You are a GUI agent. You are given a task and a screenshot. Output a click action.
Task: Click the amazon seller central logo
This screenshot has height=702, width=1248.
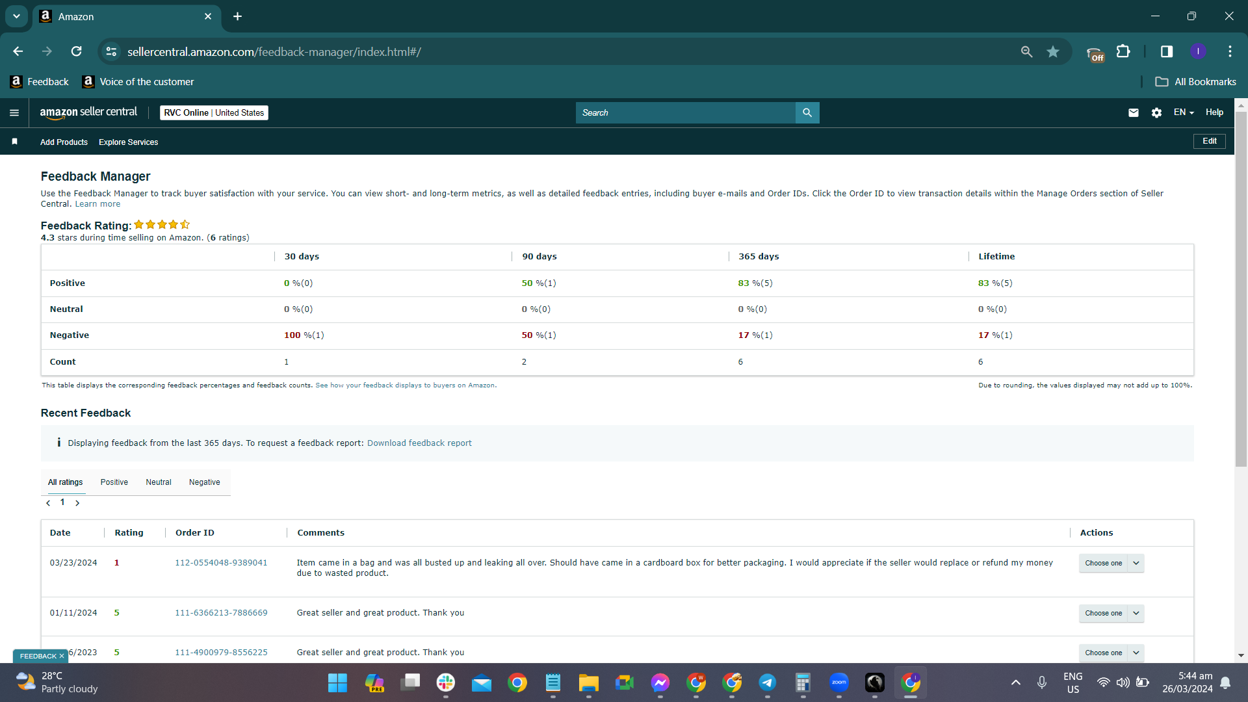(x=88, y=112)
